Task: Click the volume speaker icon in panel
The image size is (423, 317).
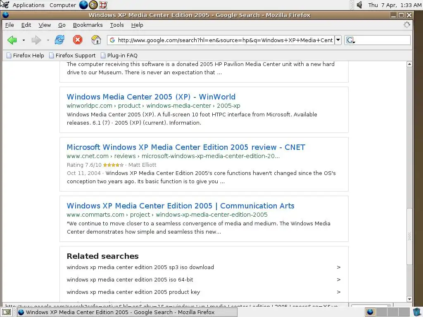Action: (359, 5)
